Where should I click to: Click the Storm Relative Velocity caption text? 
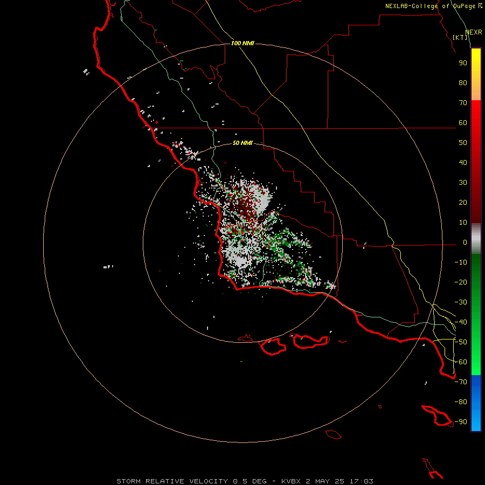[245, 481]
